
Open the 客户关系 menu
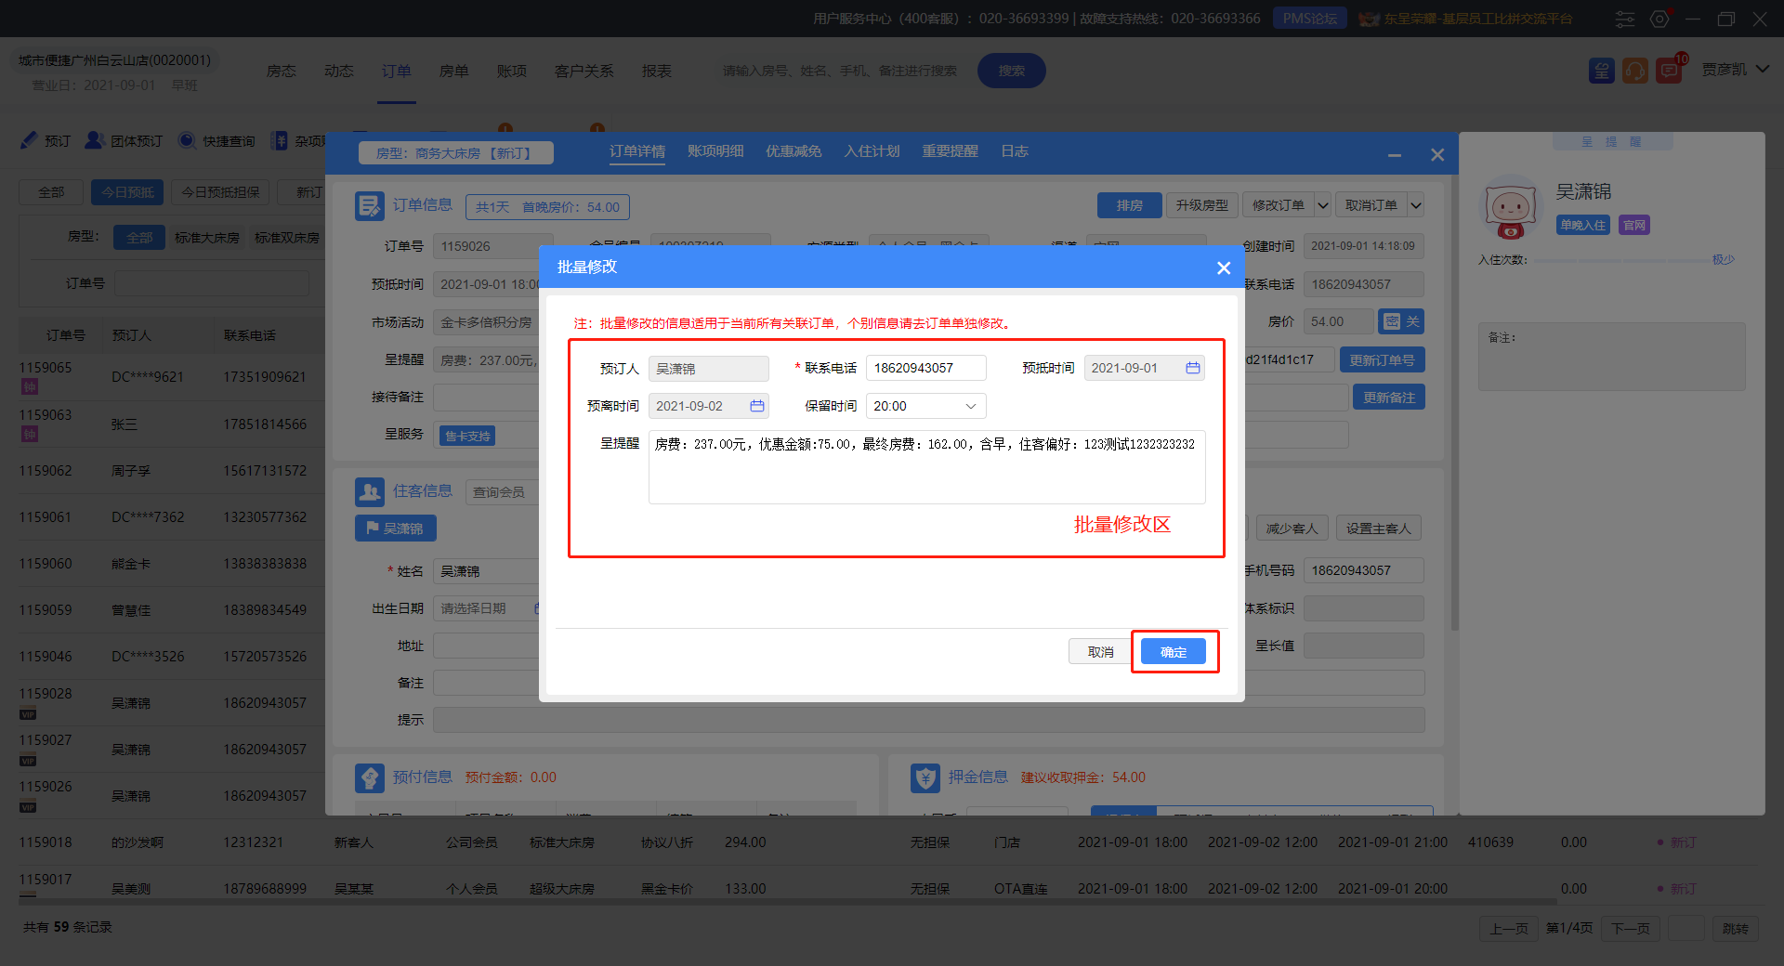tap(584, 71)
